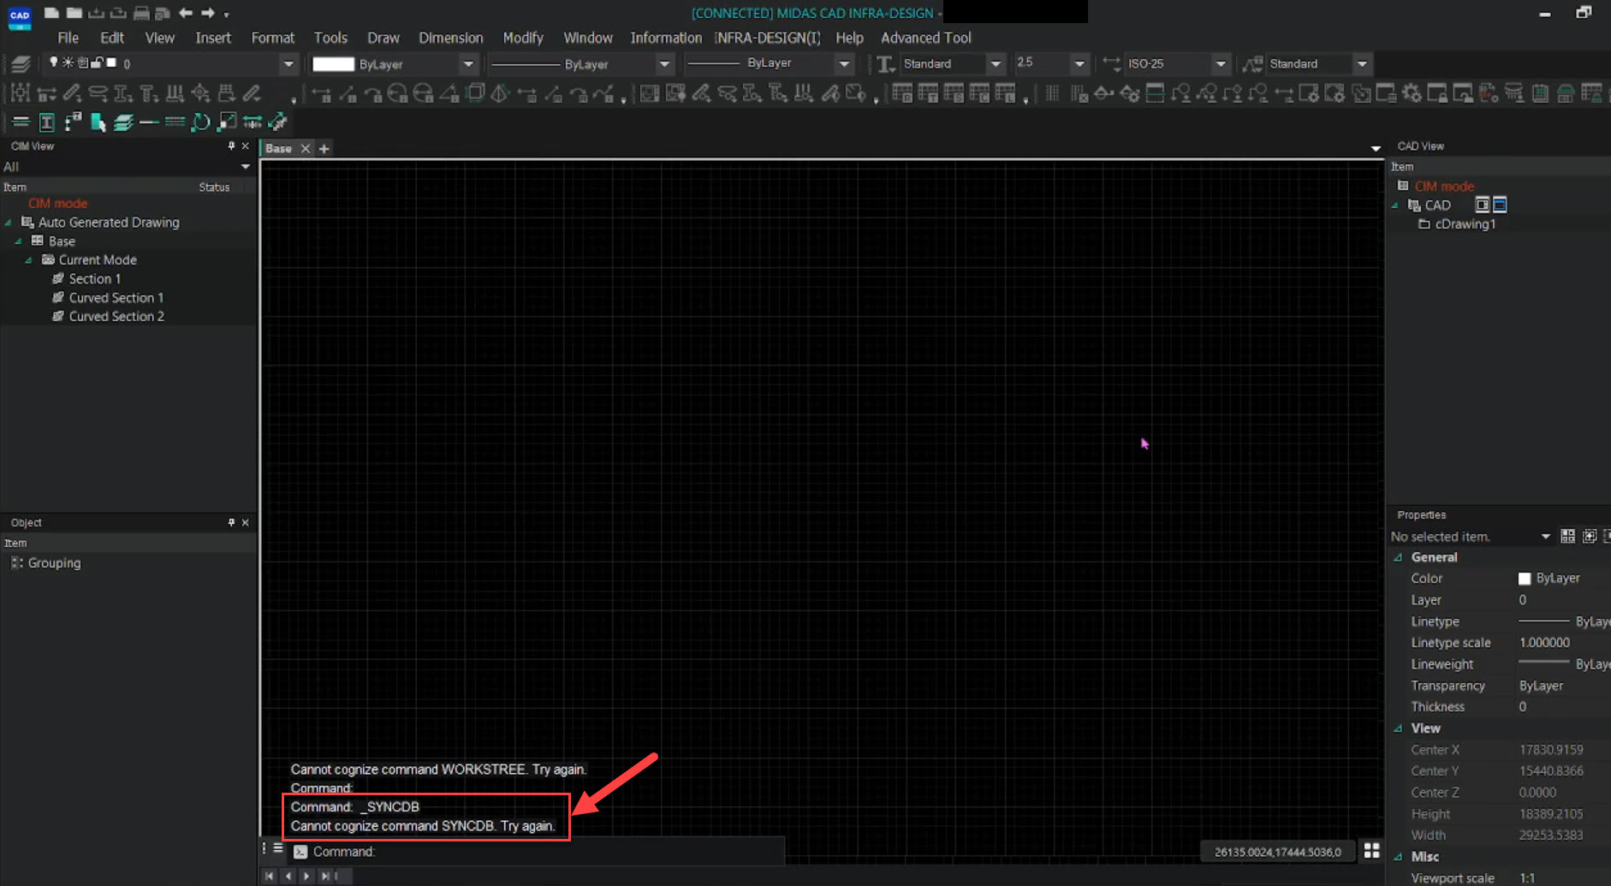1611x886 pixels.
Task: Open the layer dropdown list
Action: (x=288, y=63)
